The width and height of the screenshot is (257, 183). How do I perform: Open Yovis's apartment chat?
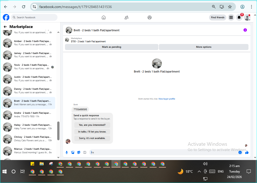(x=28, y=67)
